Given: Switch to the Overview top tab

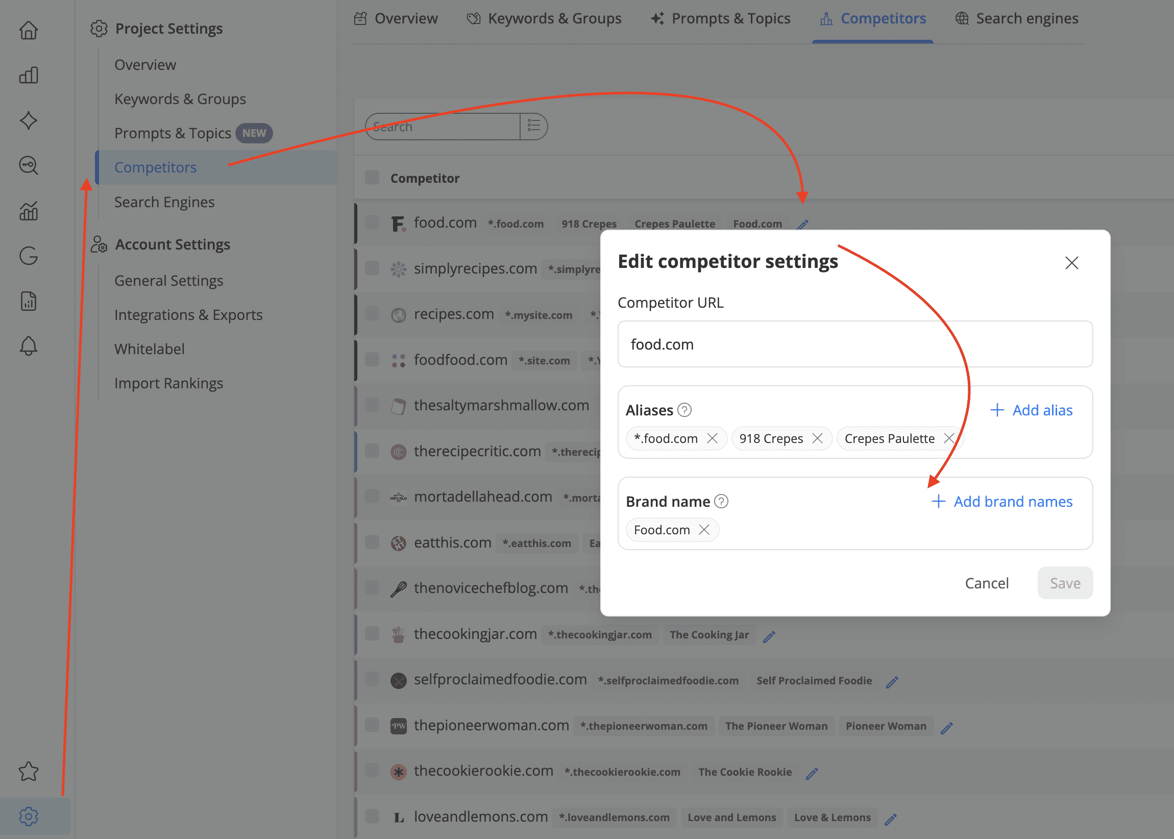Looking at the screenshot, I should [396, 18].
